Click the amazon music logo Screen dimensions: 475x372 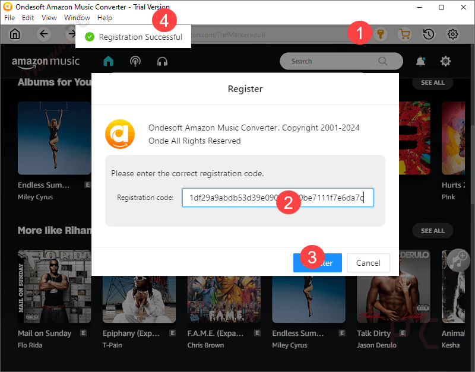click(x=46, y=62)
